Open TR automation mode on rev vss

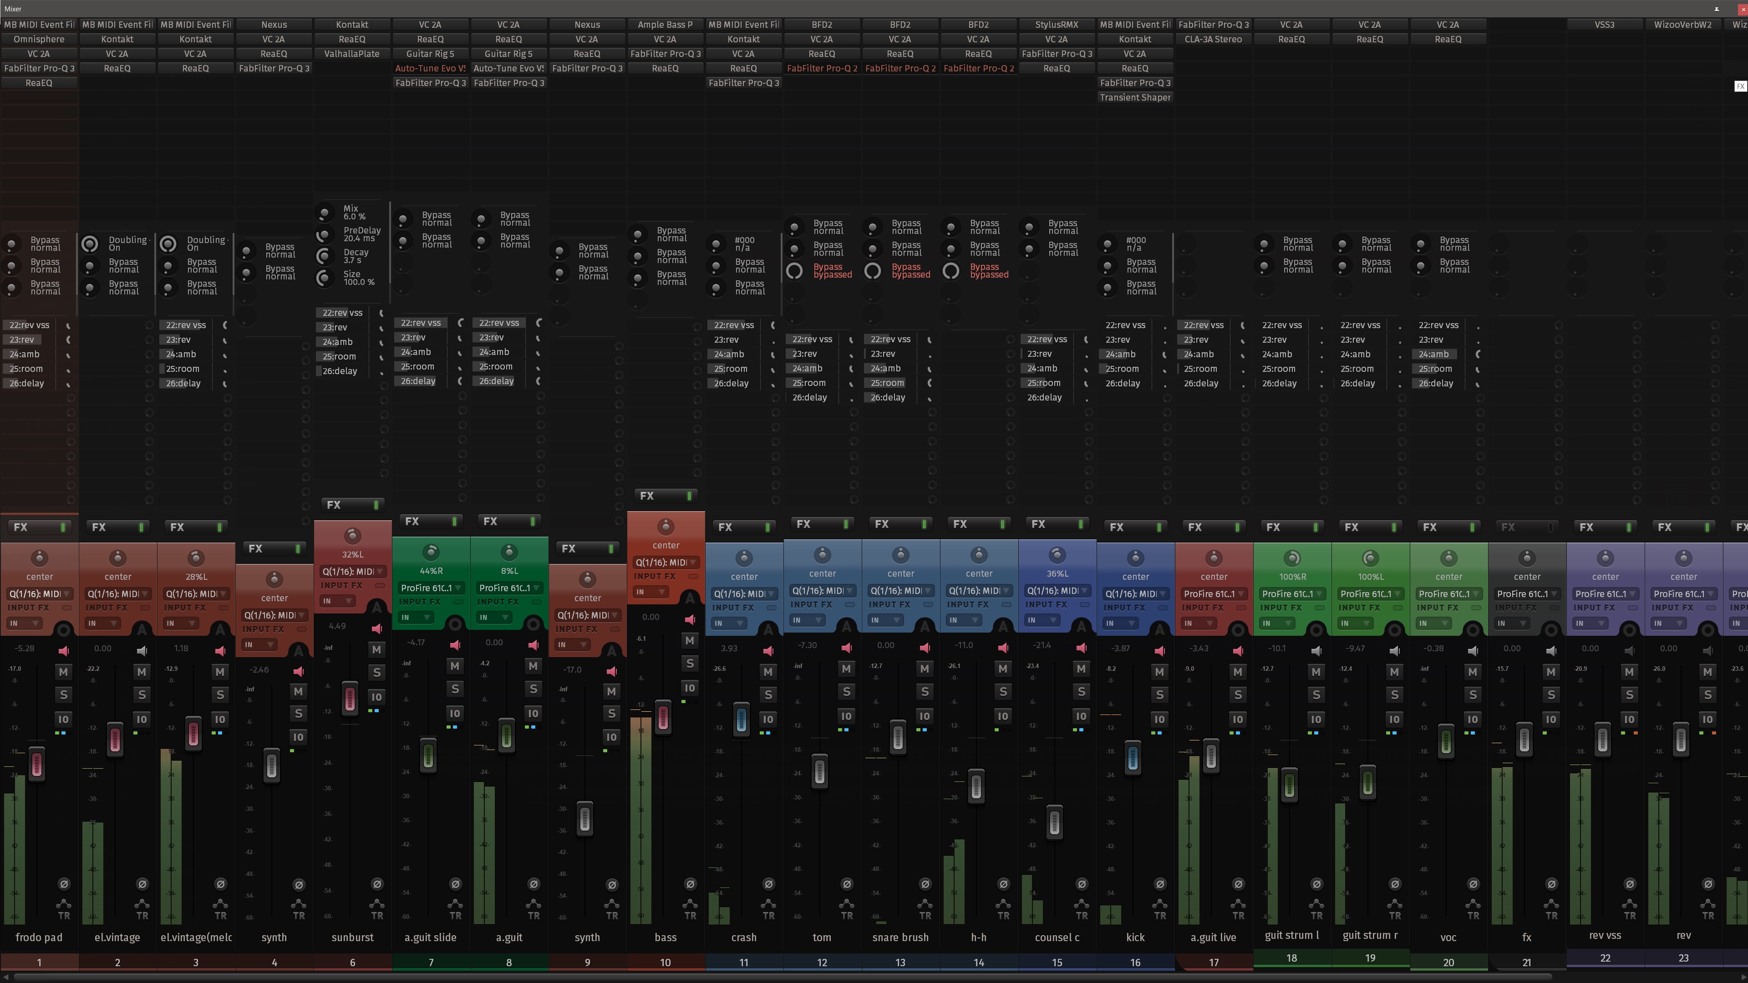pyautogui.click(x=1630, y=909)
